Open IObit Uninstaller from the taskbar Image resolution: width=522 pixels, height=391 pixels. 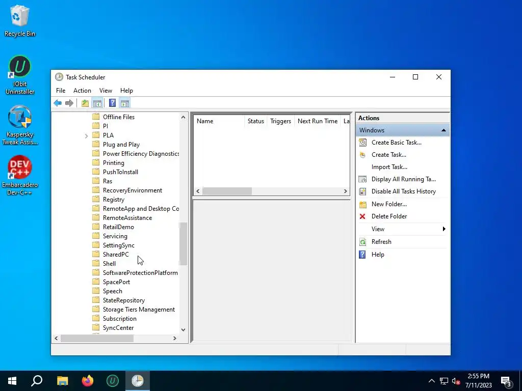(x=113, y=380)
